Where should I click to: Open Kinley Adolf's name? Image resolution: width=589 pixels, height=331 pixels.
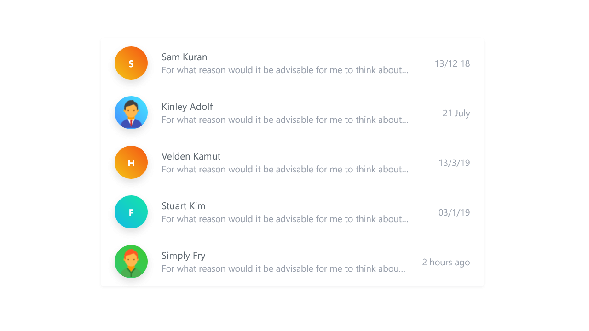[187, 107]
